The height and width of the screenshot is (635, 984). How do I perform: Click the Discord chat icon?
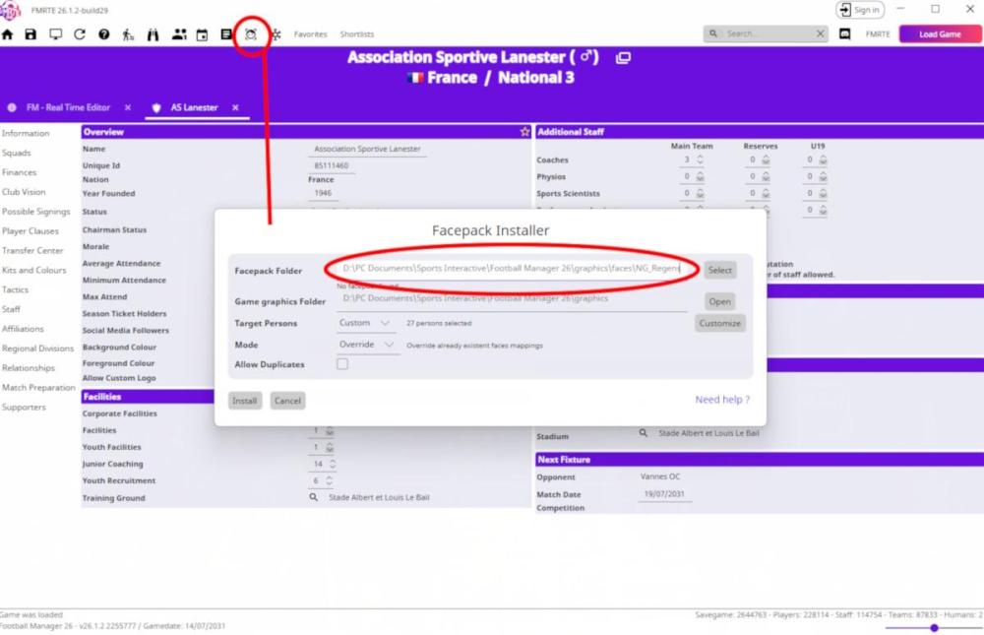845,34
